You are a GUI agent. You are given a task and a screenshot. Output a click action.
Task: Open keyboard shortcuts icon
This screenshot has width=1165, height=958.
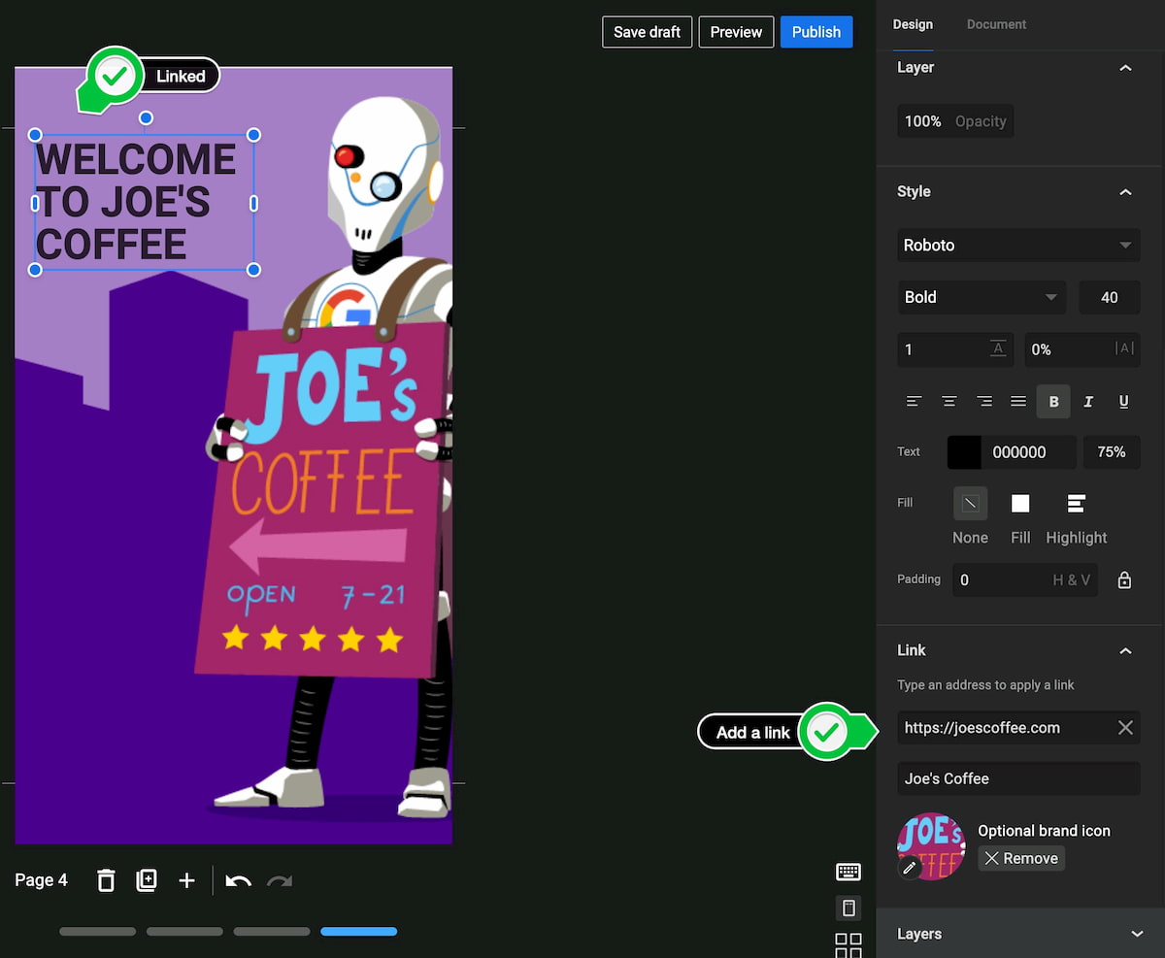tap(848, 872)
